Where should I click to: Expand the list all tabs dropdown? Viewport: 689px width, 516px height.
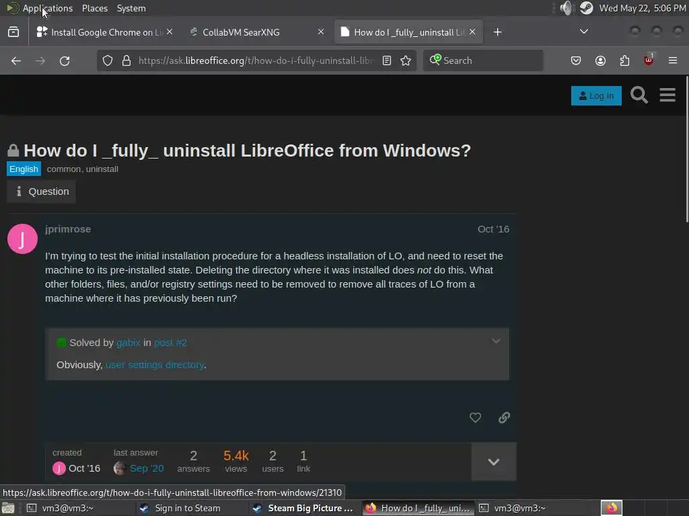point(583,32)
